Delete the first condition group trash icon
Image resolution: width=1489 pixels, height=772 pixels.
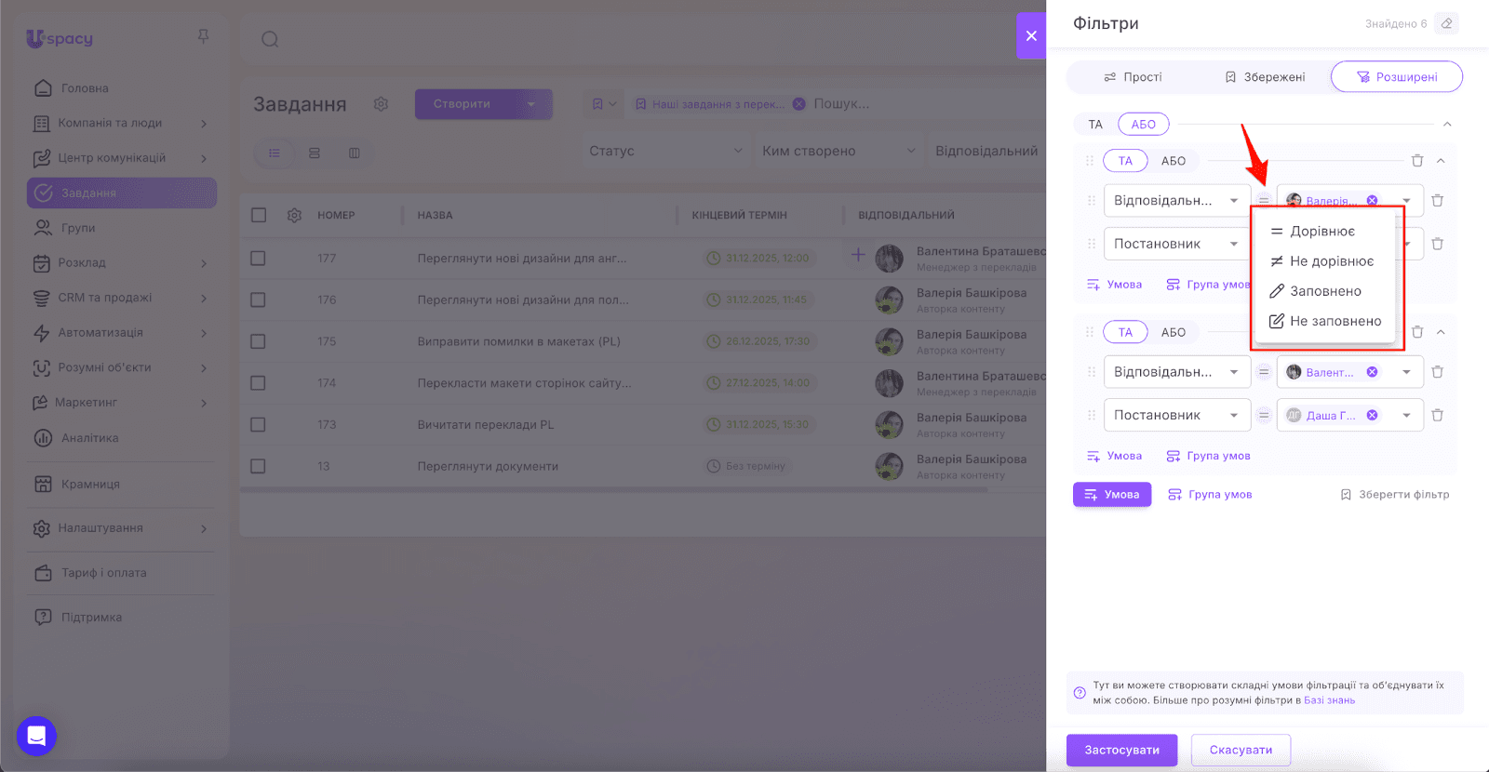point(1417,161)
